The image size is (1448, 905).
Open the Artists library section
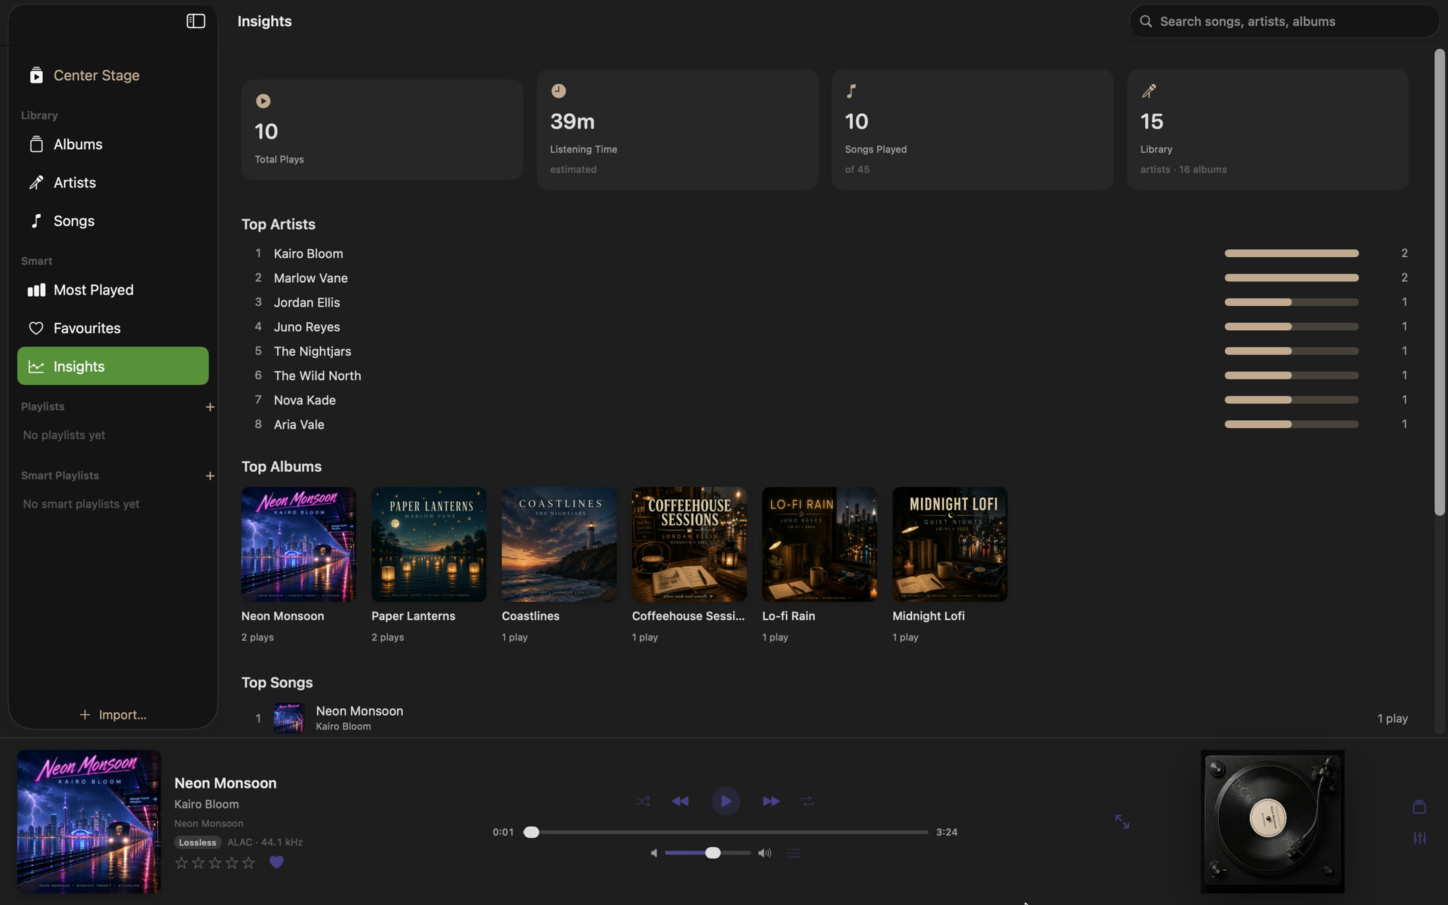pyautogui.click(x=113, y=183)
